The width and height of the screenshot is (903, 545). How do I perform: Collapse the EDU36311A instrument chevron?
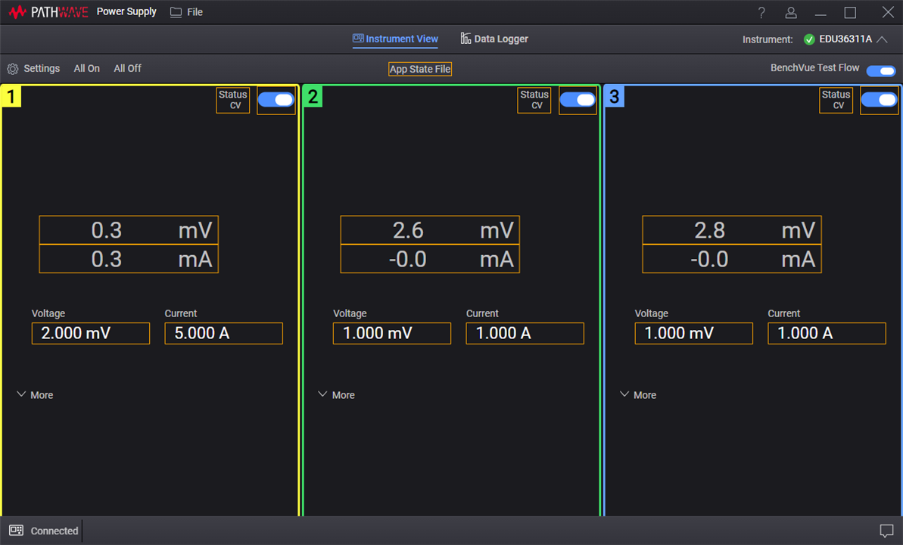pos(883,39)
